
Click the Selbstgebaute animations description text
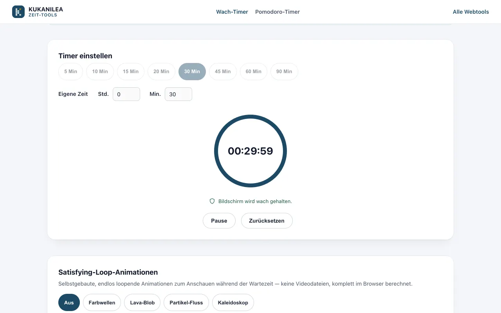click(235, 284)
